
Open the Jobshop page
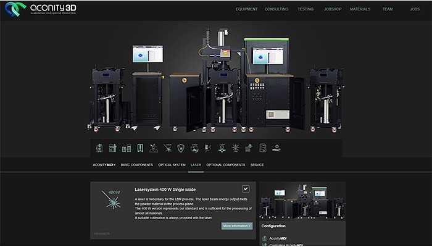point(333,9)
